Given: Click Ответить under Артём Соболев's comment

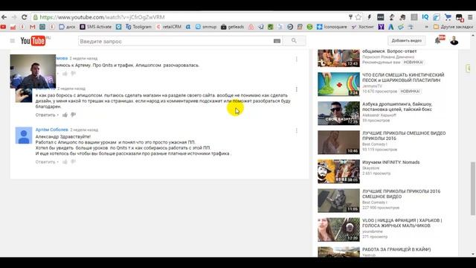Looking at the screenshot, I should pyautogui.click(x=45, y=162).
